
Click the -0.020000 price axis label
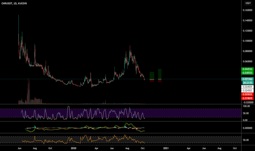(248, 102)
